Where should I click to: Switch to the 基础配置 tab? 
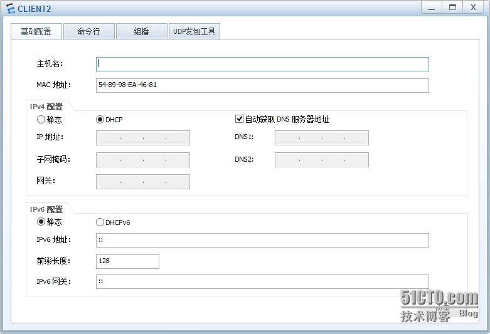(36, 31)
